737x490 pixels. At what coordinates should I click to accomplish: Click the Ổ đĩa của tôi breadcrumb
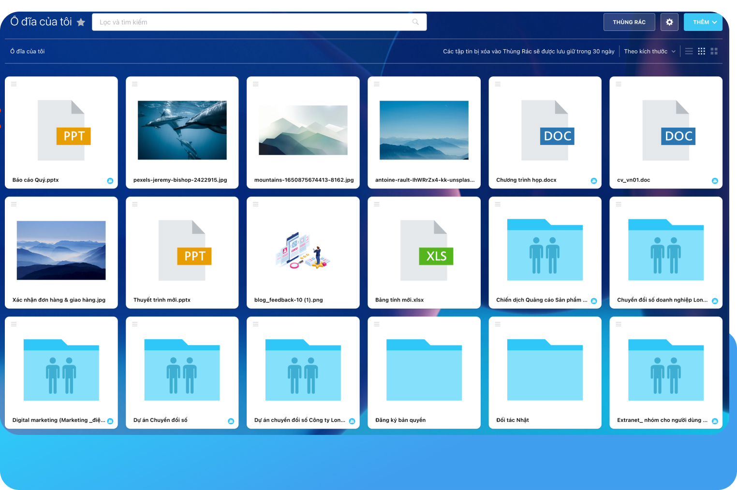[28, 51]
